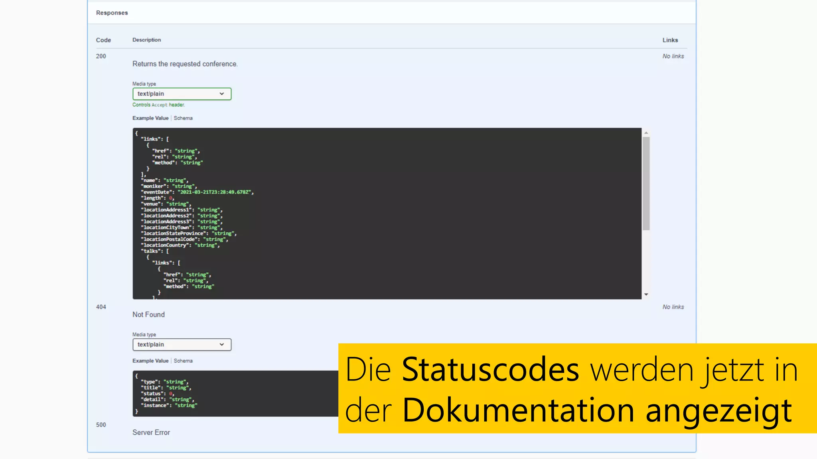Click the "locationPostalCode" line in example
The image size is (817, 459).
click(x=184, y=239)
